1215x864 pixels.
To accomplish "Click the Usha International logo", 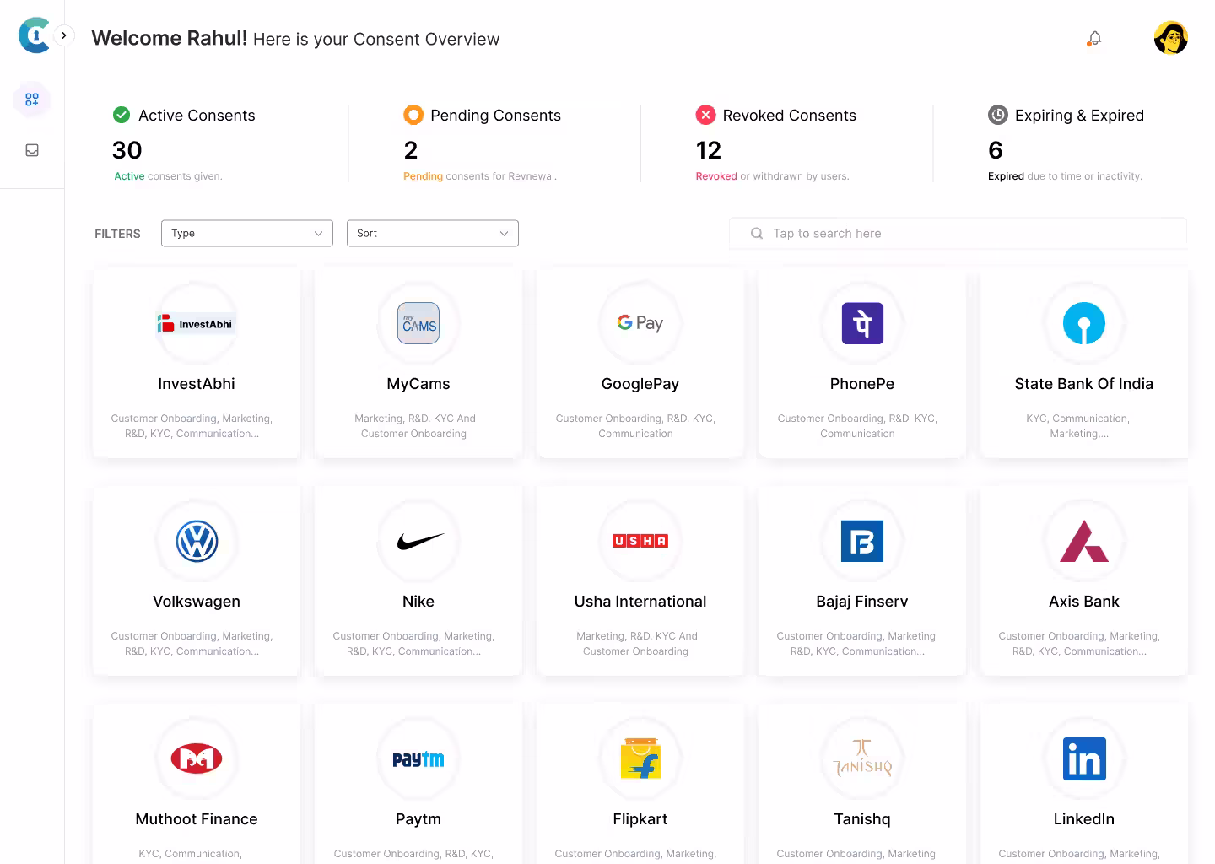I will 640,541.
